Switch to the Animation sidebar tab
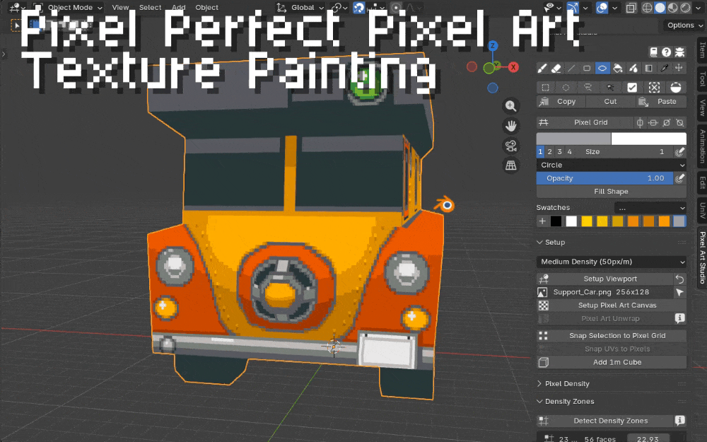Image resolution: width=707 pixels, height=442 pixels. pyautogui.click(x=702, y=146)
